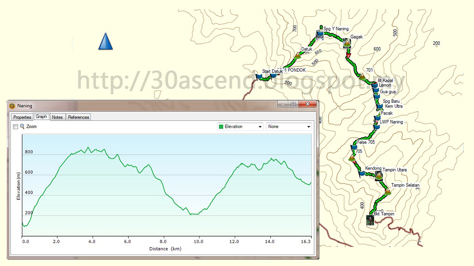Click the Kendong waypoint flag marker

coord(362,173)
